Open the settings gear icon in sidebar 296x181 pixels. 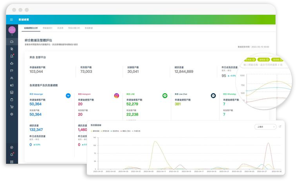coord(12,114)
